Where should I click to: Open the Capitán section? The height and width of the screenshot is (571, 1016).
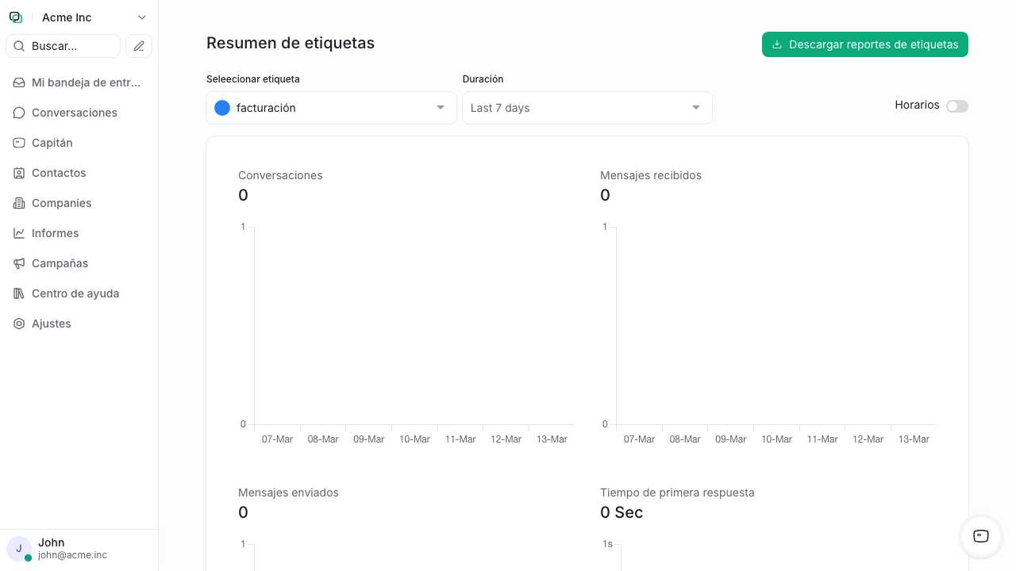tap(52, 143)
